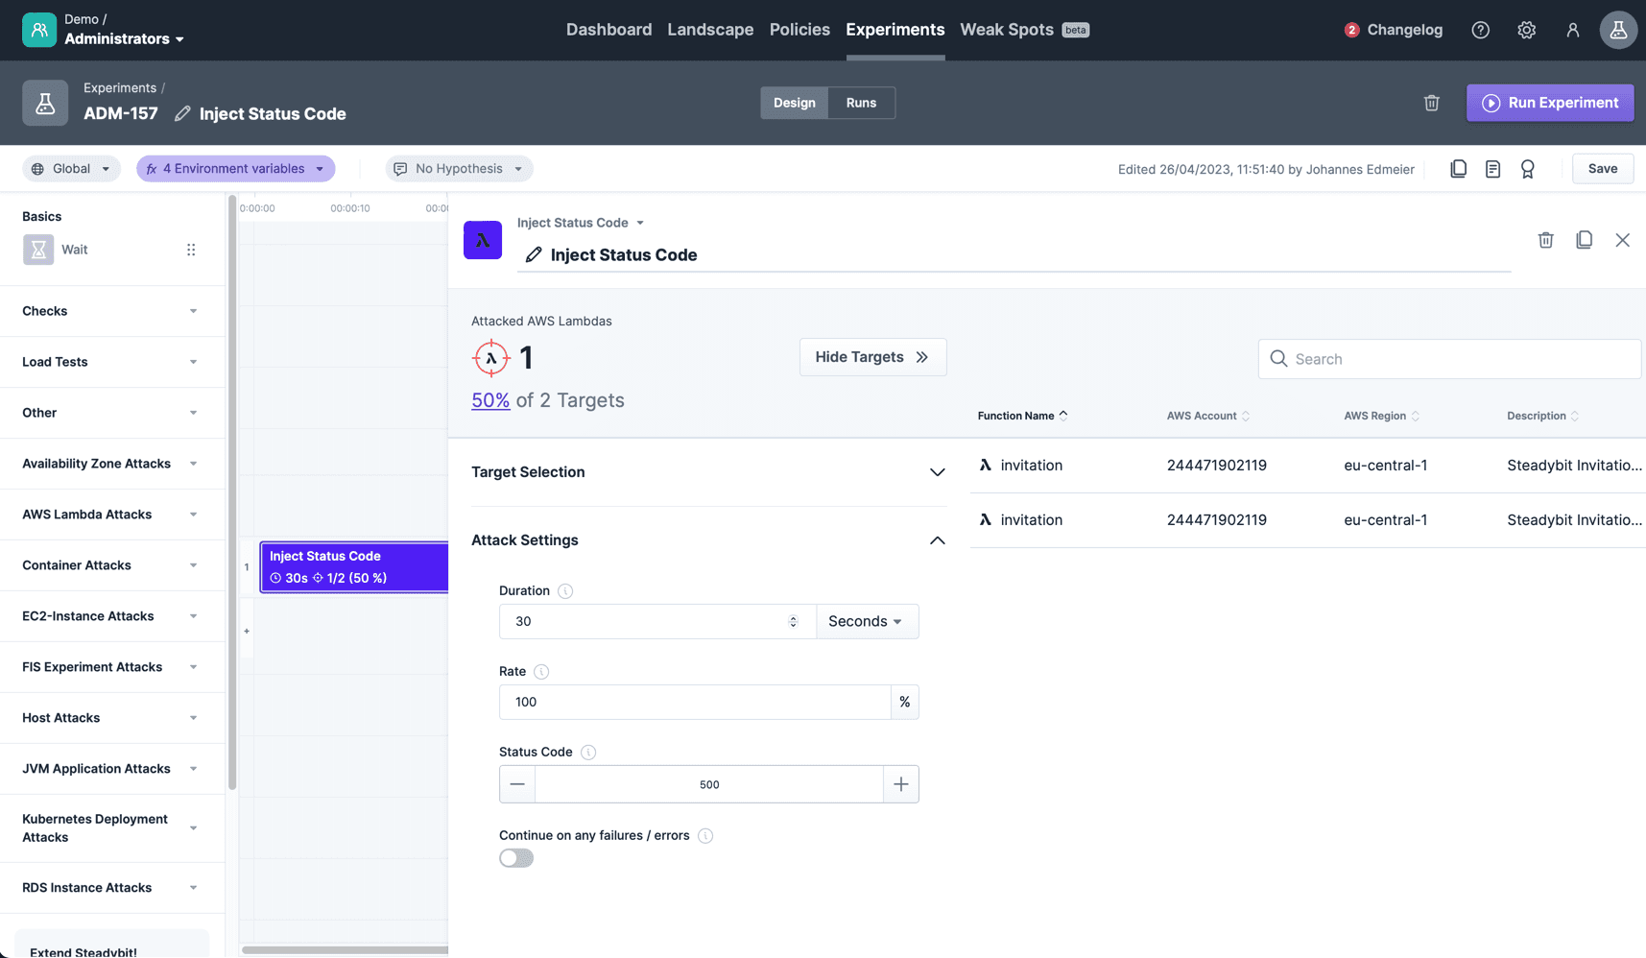Click the Run Experiment button
This screenshot has height=958, width=1646.
click(1550, 103)
